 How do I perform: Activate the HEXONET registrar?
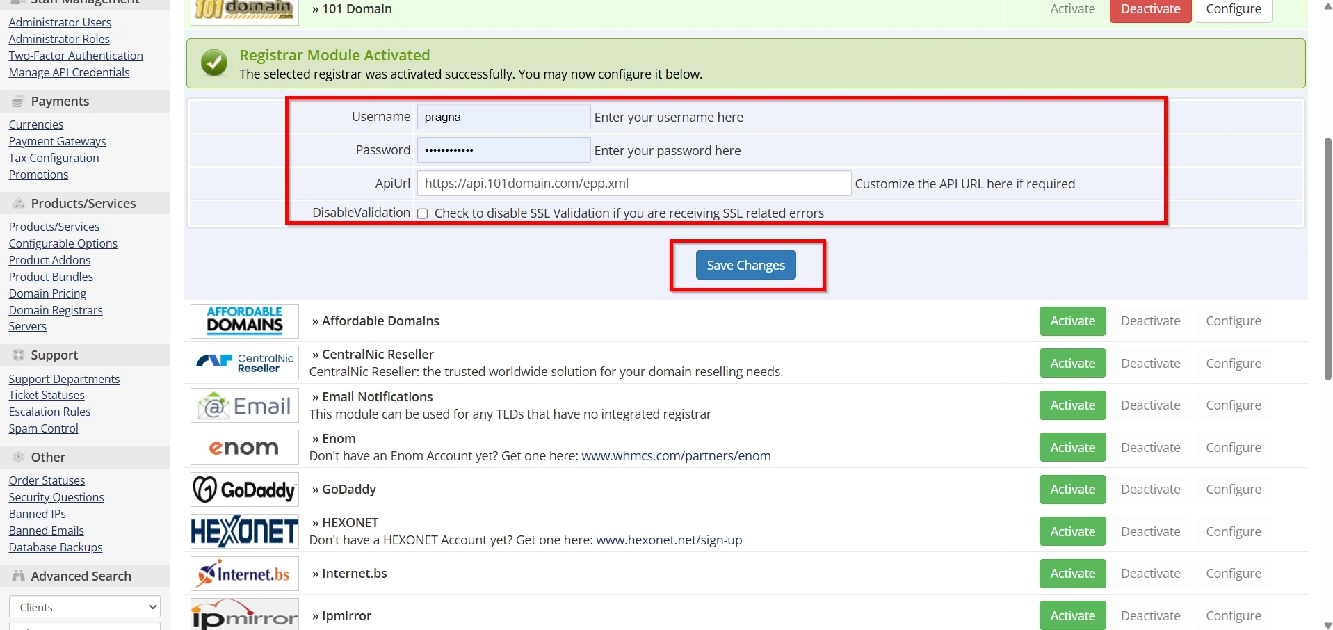1073,532
